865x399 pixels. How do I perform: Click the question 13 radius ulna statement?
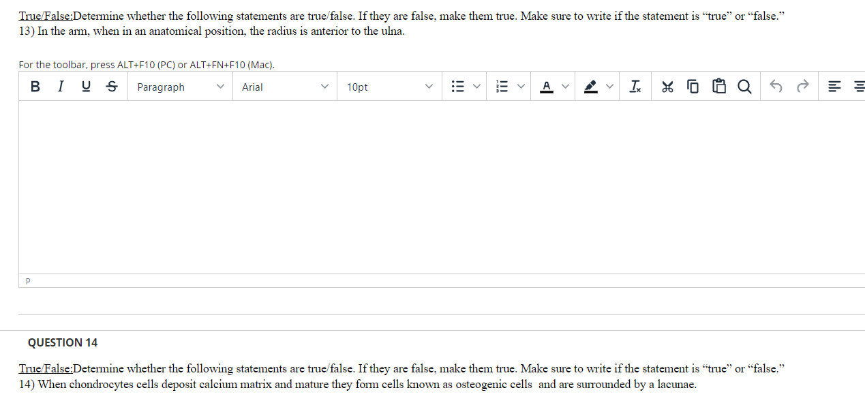(212, 32)
